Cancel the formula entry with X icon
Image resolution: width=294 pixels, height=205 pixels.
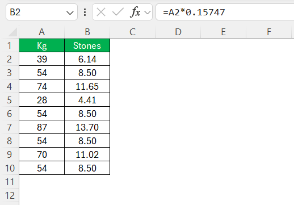coord(101,12)
